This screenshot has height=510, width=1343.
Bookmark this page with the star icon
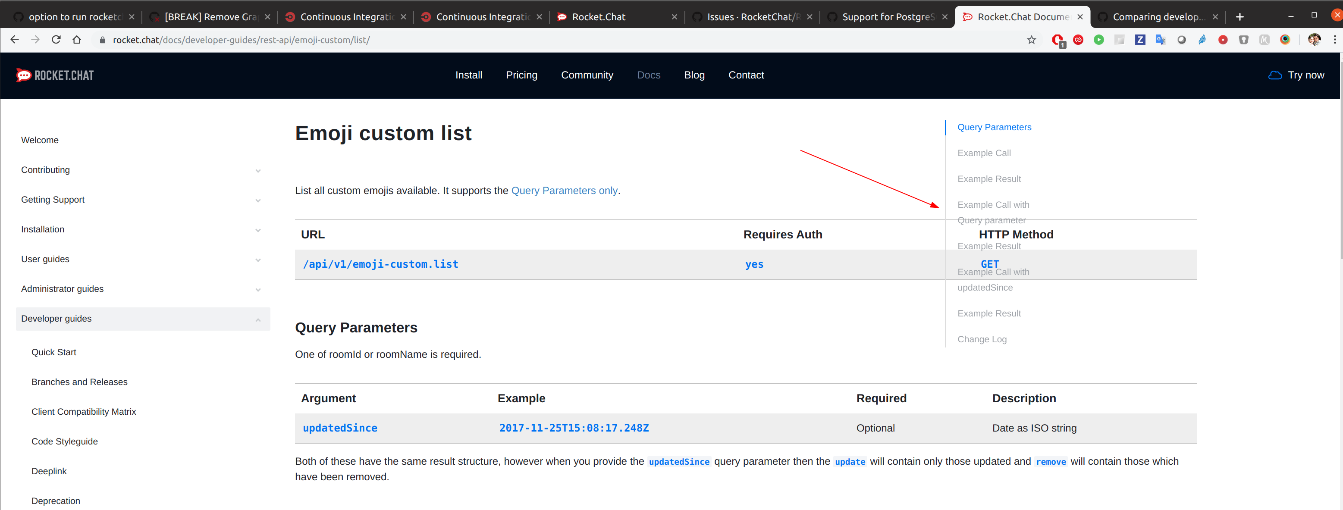pyautogui.click(x=1031, y=40)
